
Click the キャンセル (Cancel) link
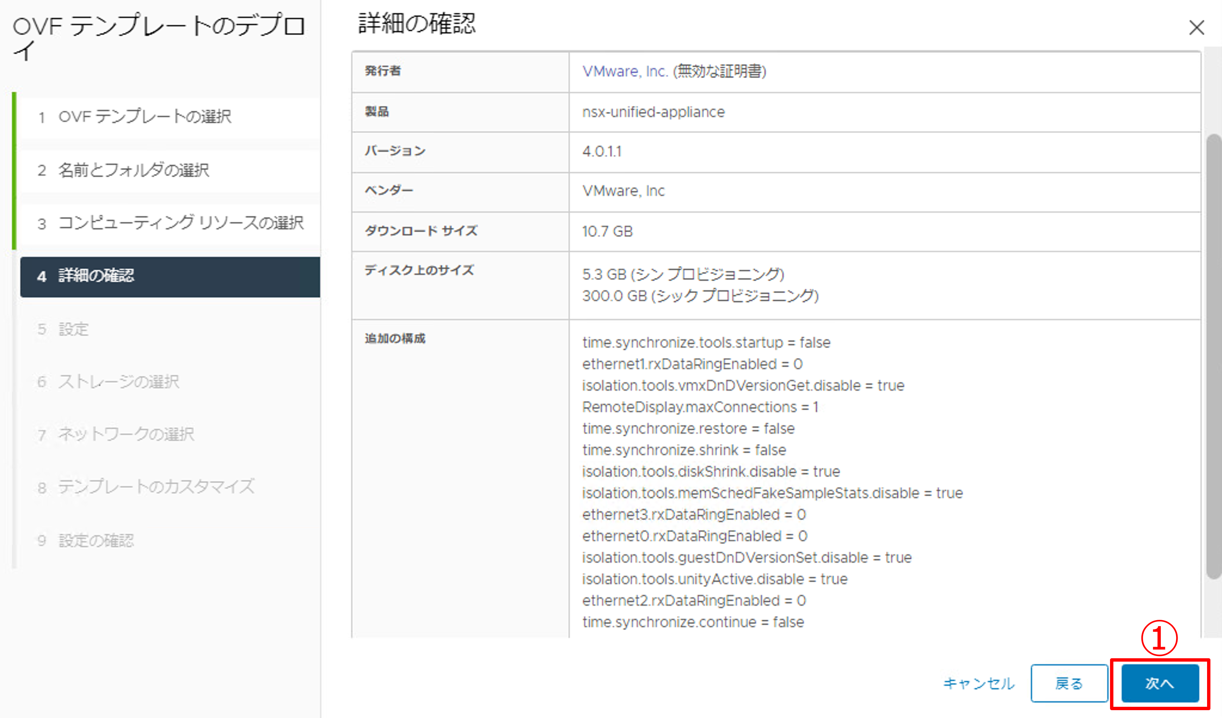click(979, 683)
